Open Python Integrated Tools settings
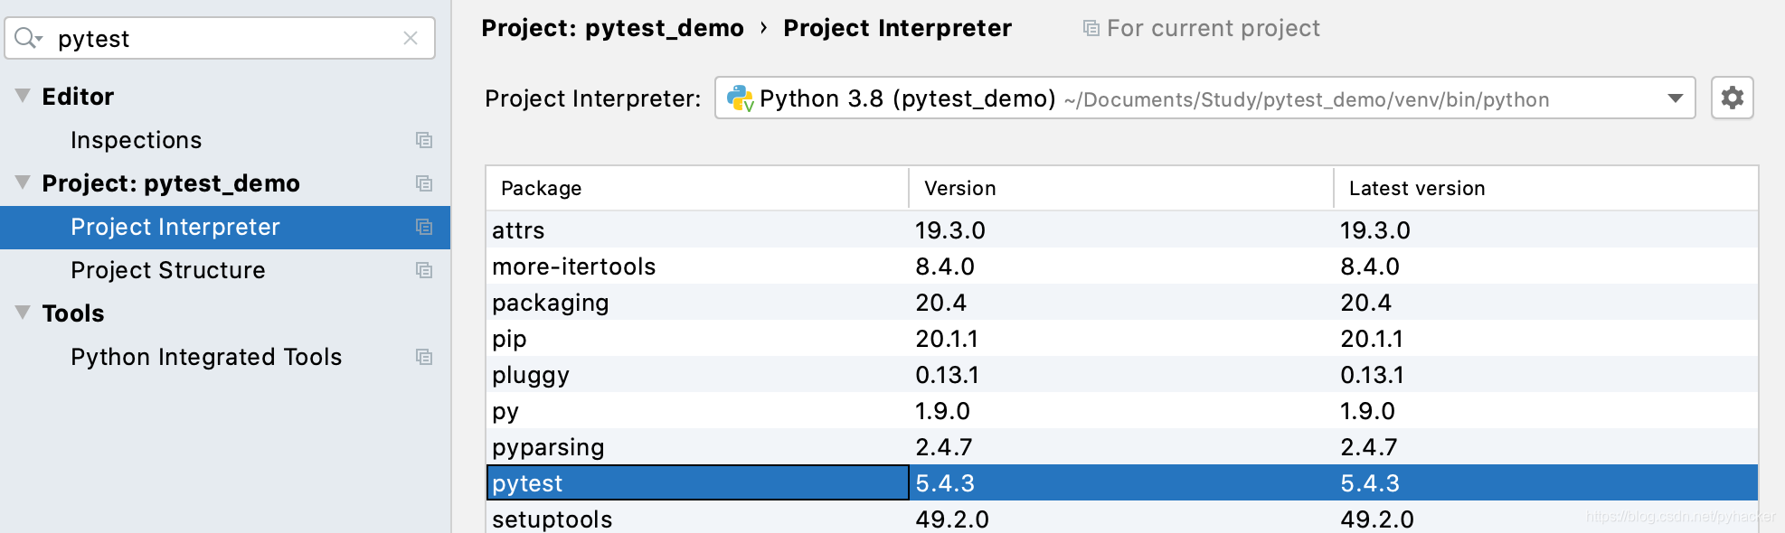The width and height of the screenshot is (1785, 533). pyautogui.click(x=206, y=357)
